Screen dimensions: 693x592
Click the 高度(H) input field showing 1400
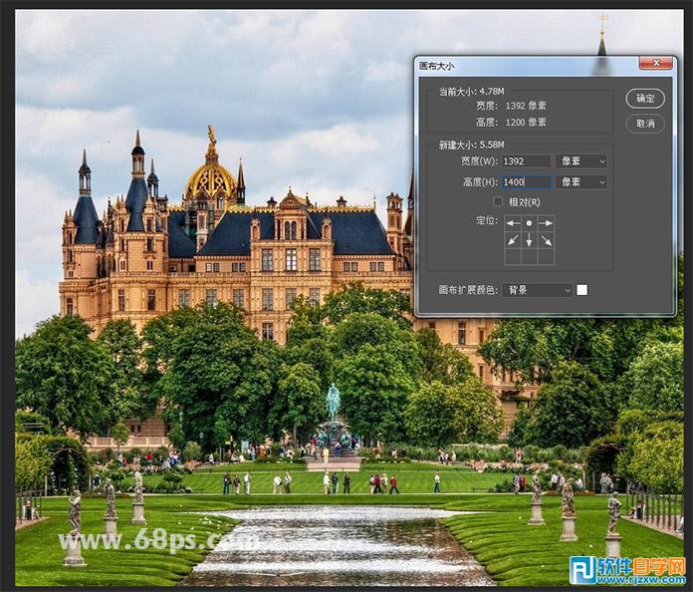point(526,181)
